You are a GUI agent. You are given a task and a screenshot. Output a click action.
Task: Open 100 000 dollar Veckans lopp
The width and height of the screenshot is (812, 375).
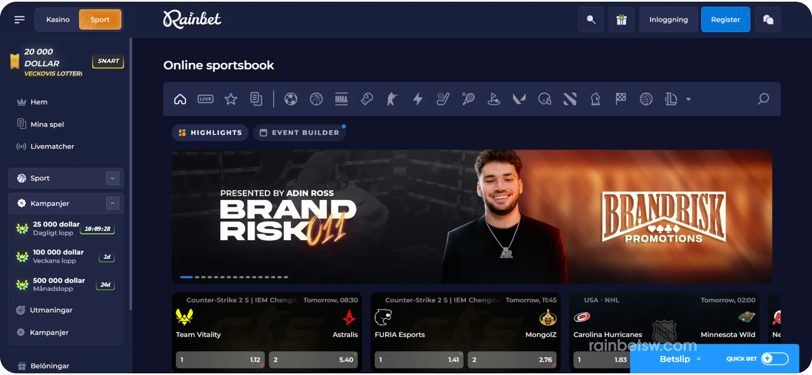point(66,256)
